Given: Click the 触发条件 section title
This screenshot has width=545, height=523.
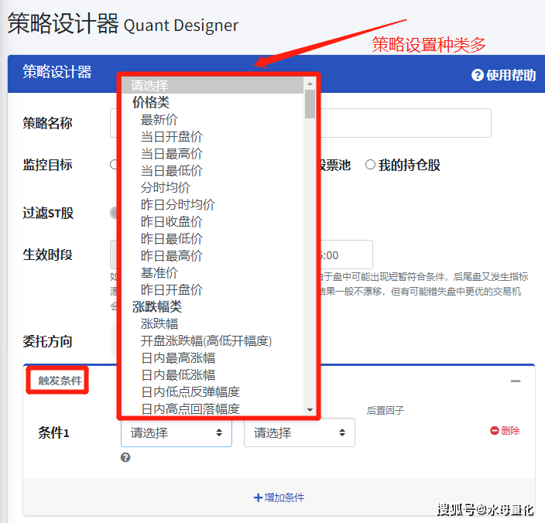Looking at the screenshot, I should tap(60, 381).
